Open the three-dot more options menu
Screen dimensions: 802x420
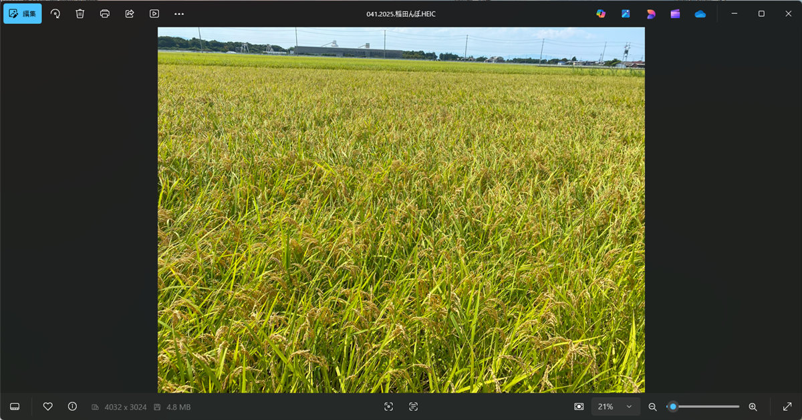[179, 13]
